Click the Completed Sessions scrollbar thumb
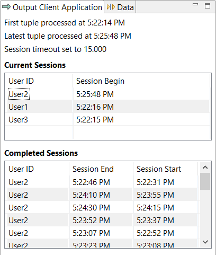 pos(205,181)
